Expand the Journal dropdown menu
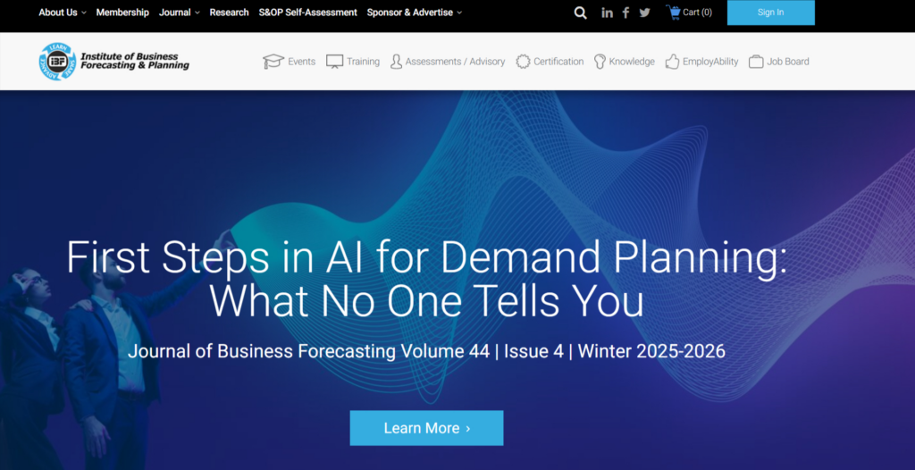Viewport: 915px width, 470px height. [179, 13]
